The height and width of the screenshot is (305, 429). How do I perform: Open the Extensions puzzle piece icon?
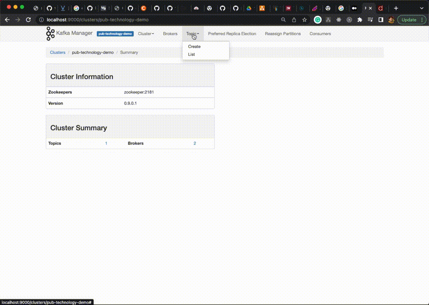360,19
